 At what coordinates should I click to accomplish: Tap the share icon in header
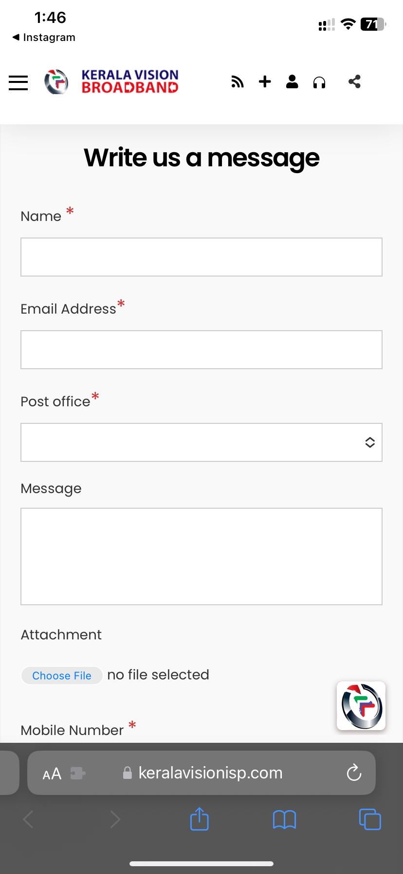pyautogui.click(x=354, y=81)
